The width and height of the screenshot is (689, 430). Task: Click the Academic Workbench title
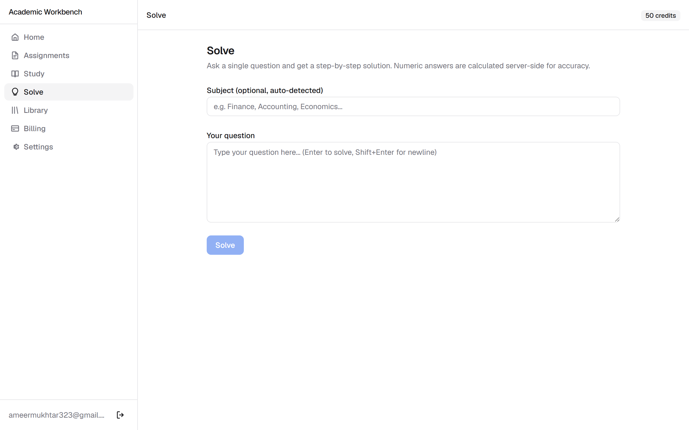coord(45,12)
